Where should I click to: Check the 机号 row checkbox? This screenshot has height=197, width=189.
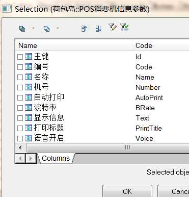[x=20, y=87]
